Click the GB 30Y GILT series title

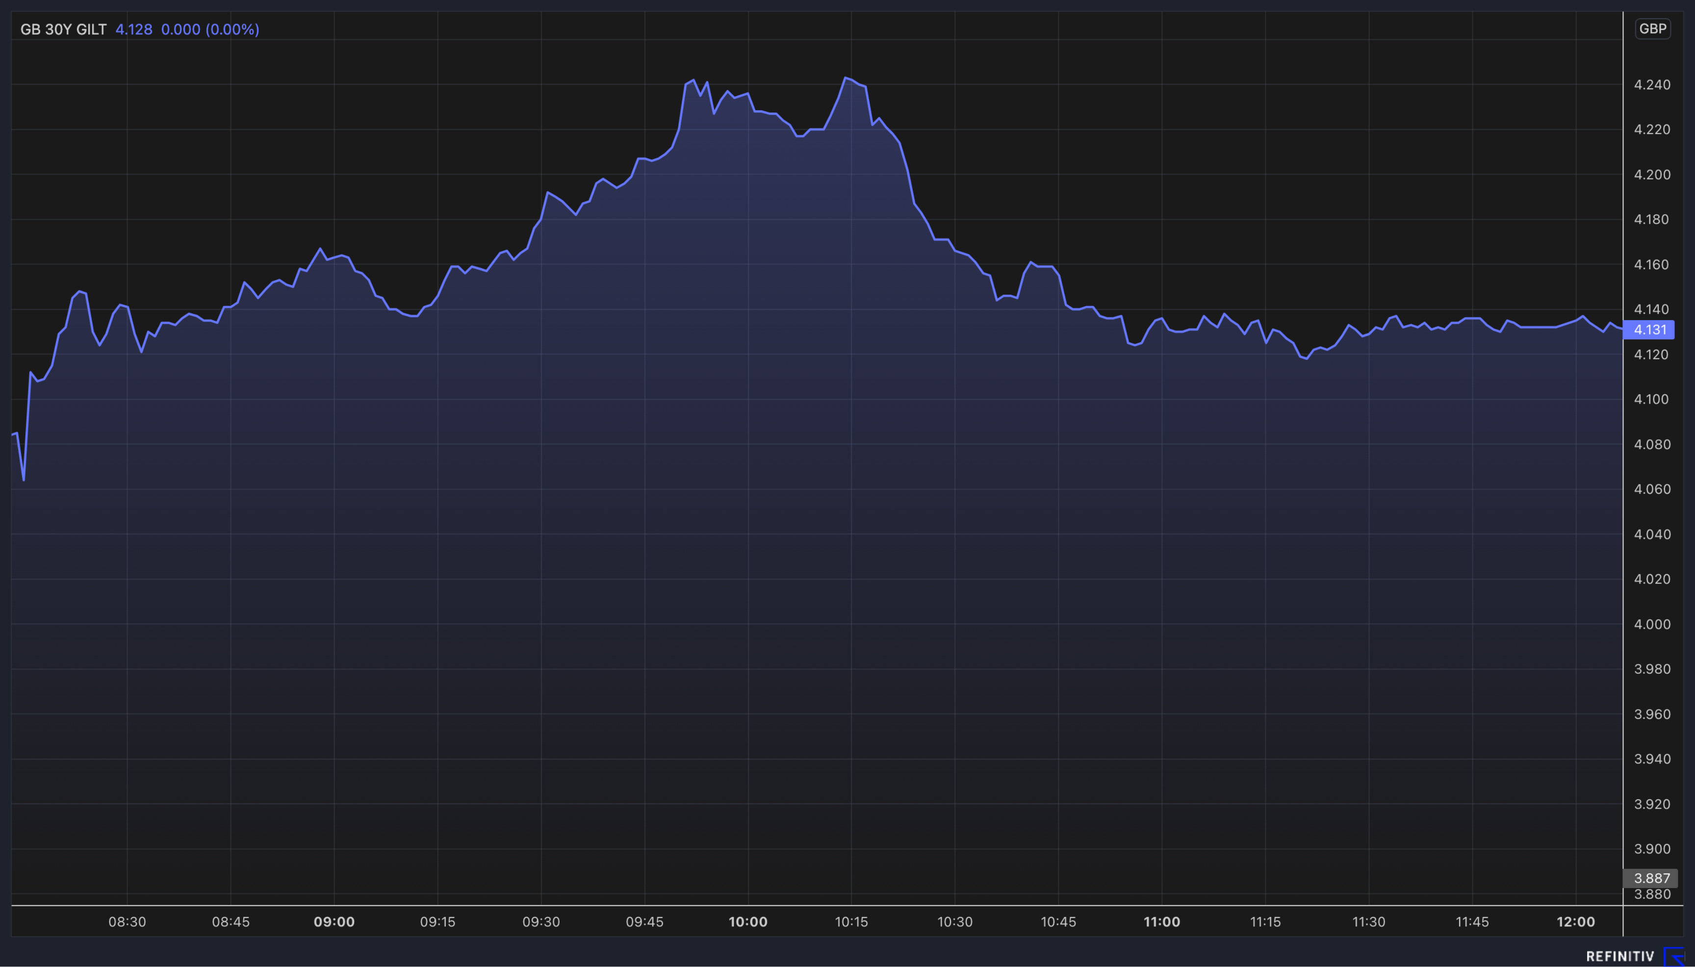[63, 29]
